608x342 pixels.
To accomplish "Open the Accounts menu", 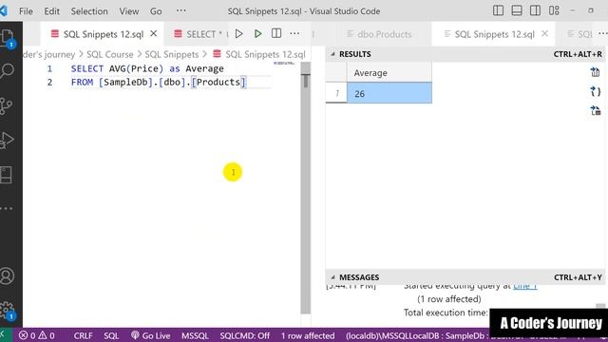I will tap(7, 276).
